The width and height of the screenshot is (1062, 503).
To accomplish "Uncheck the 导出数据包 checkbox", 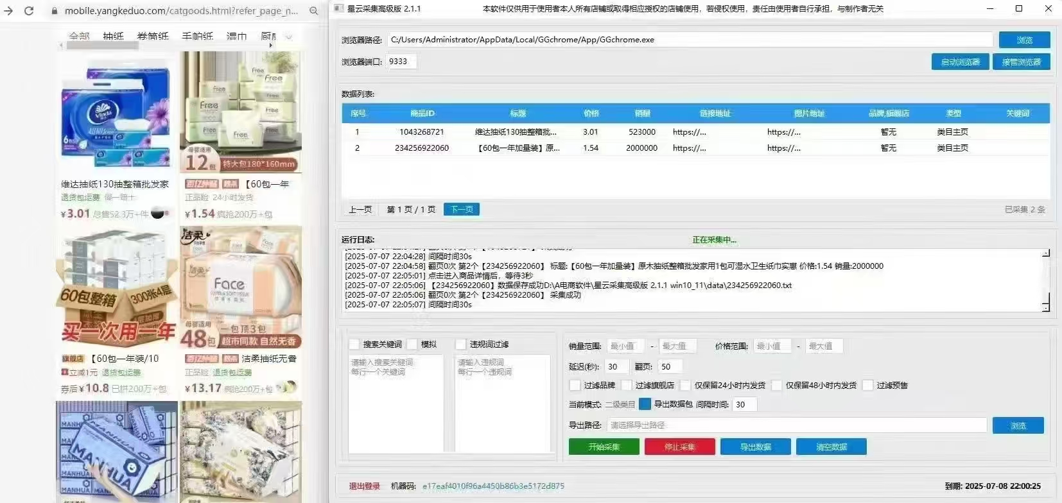I will click(x=645, y=404).
